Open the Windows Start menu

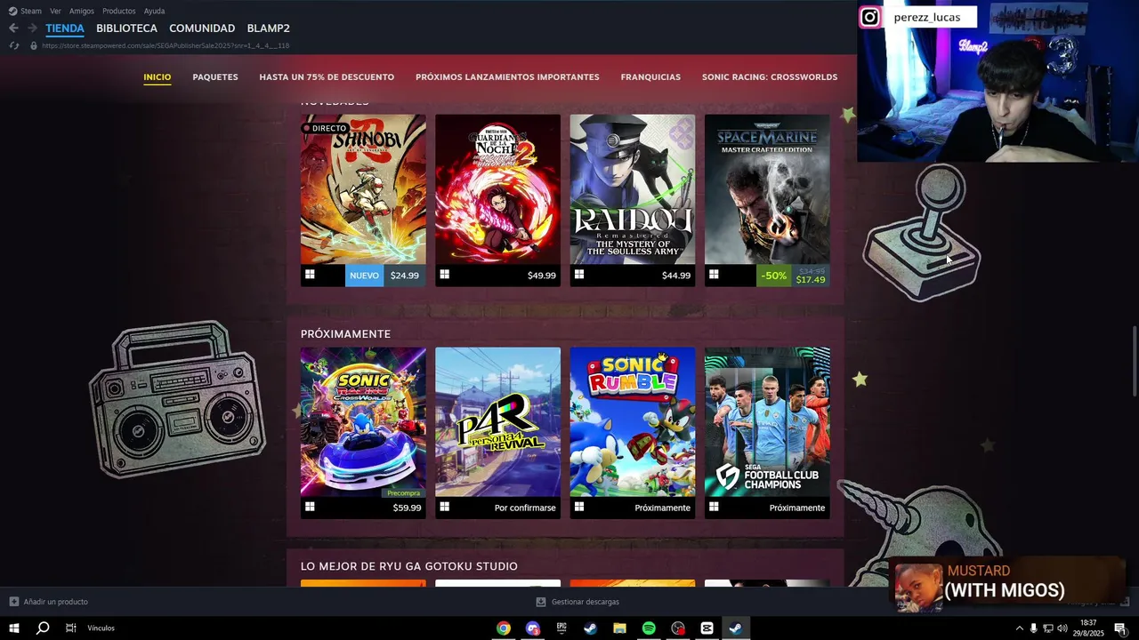pyautogui.click(x=13, y=628)
